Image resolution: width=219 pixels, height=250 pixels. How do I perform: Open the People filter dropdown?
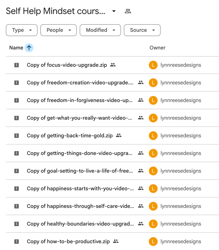click(58, 30)
